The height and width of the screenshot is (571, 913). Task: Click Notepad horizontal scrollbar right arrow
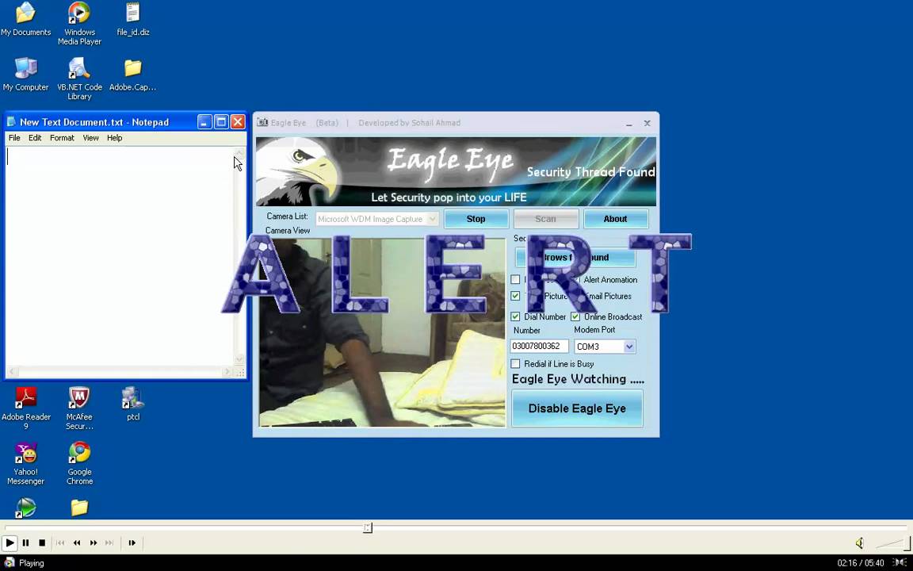227,372
